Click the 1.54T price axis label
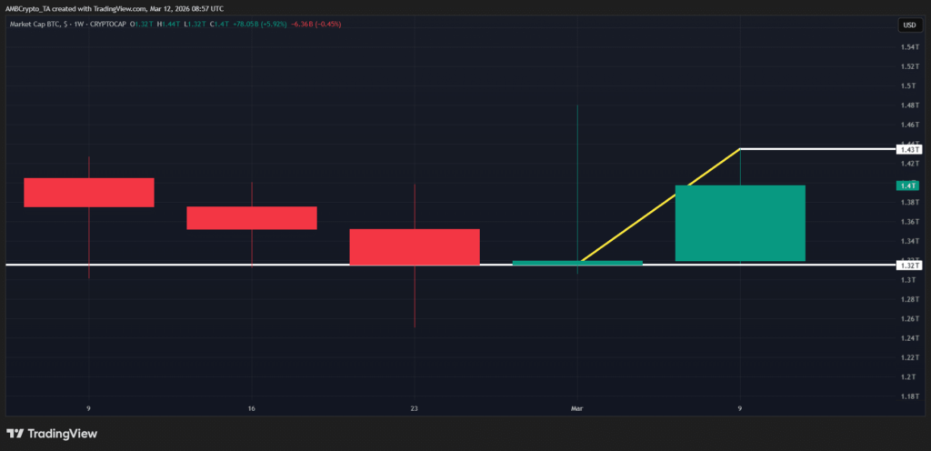Viewport: 931px width, 451px height. [x=910, y=47]
